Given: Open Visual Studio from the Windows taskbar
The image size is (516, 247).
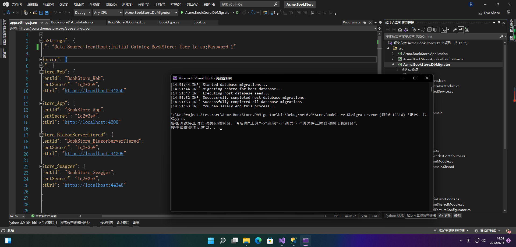Looking at the screenshot, I should coord(282,241).
